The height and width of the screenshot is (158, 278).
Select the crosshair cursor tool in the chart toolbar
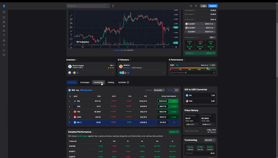click(x=71, y=11)
